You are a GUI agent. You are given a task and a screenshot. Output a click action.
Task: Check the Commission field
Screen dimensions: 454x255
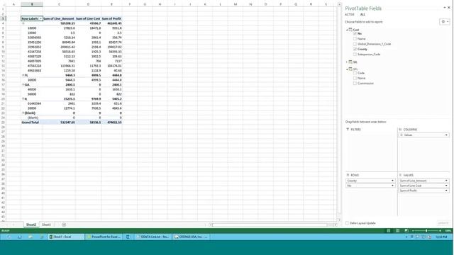pos(355,84)
